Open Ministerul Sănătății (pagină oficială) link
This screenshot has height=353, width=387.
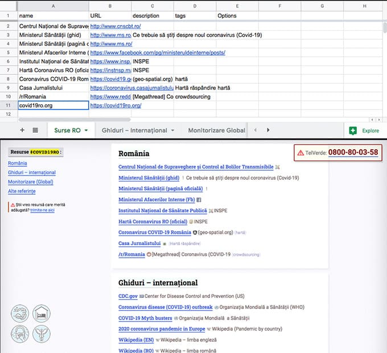click(160, 189)
